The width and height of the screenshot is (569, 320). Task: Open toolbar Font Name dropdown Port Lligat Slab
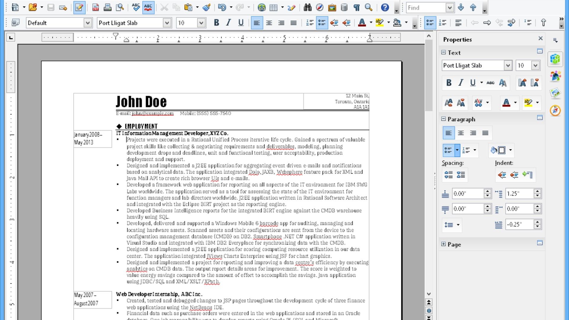(167, 23)
